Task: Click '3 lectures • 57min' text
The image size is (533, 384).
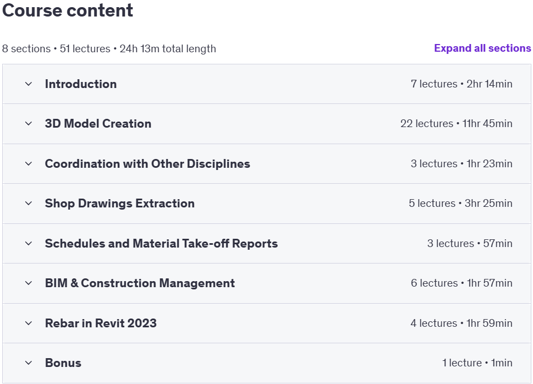Action: [x=470, y=244]
